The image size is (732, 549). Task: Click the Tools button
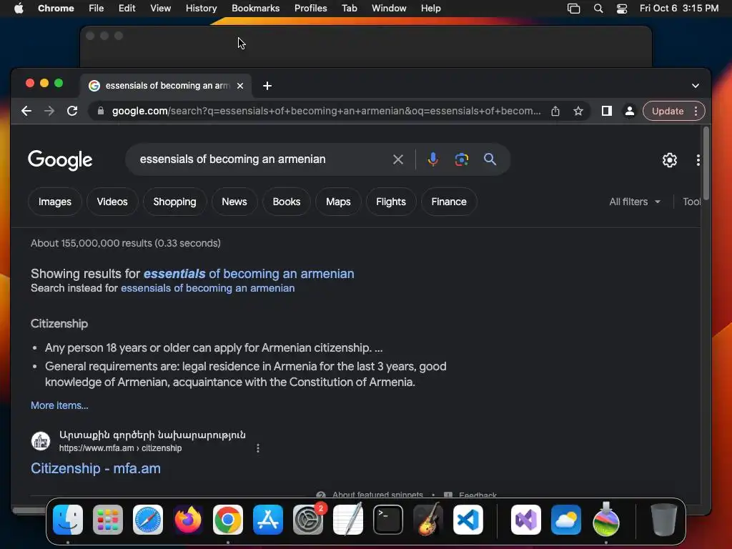tap(691, 202)
